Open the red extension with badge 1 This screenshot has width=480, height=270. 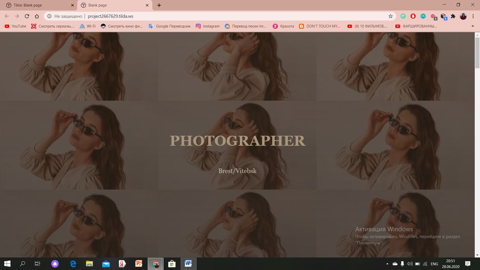click(x=433, y=16)
